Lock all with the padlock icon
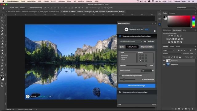197x111 pixels. [180, 57]
